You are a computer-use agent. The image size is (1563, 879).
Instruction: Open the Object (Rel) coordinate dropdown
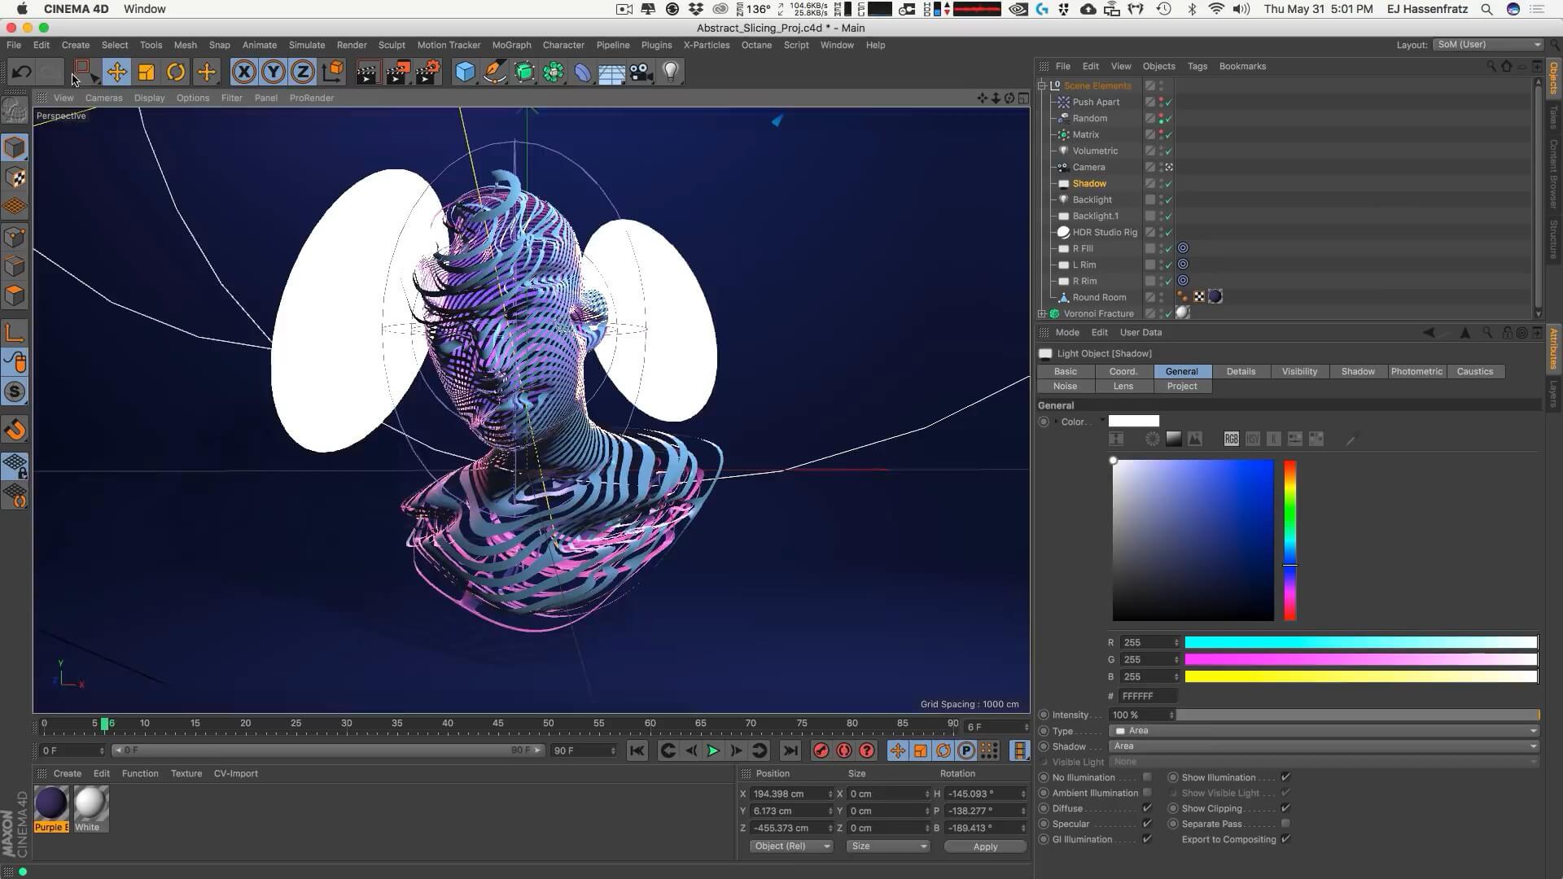791,846
